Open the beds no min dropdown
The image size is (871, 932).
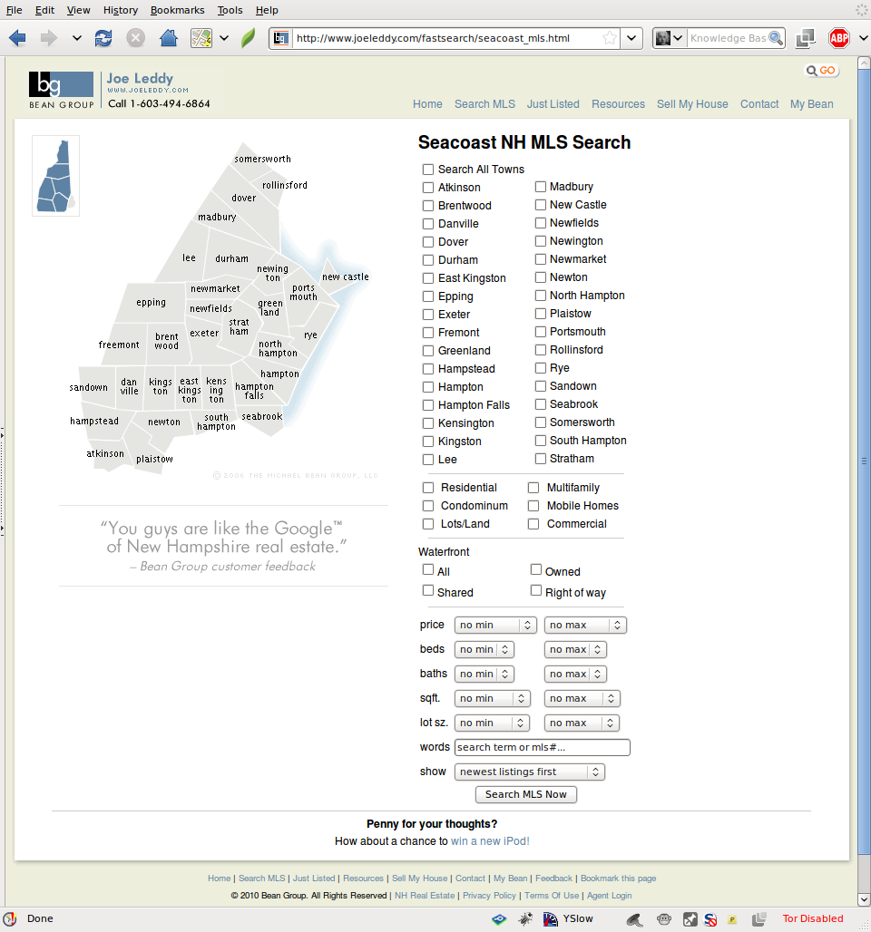pyautogui.click(x=484, y=650)
